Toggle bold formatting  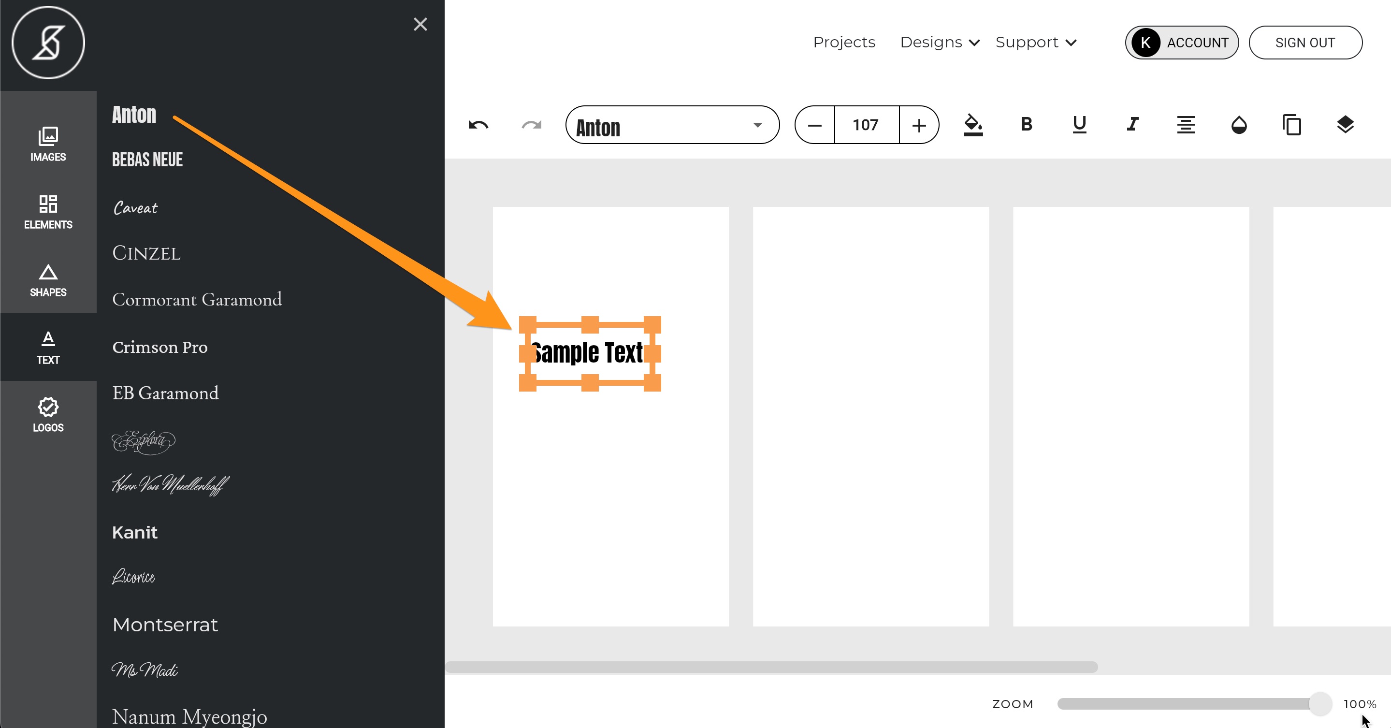(1027, 125)
